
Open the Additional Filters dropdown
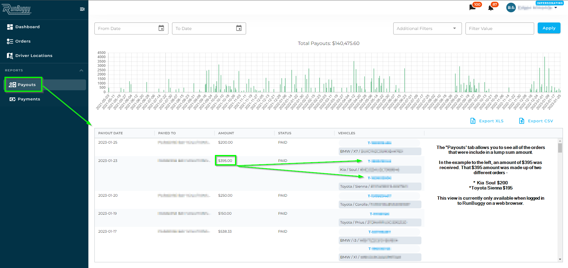(427, 28)
